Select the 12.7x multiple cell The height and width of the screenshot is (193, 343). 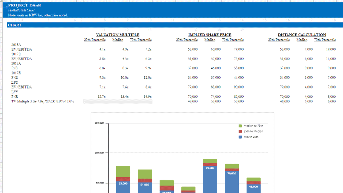click(102, 96)
